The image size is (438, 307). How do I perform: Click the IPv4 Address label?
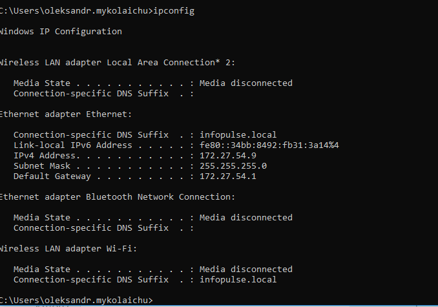click(47, 156)
